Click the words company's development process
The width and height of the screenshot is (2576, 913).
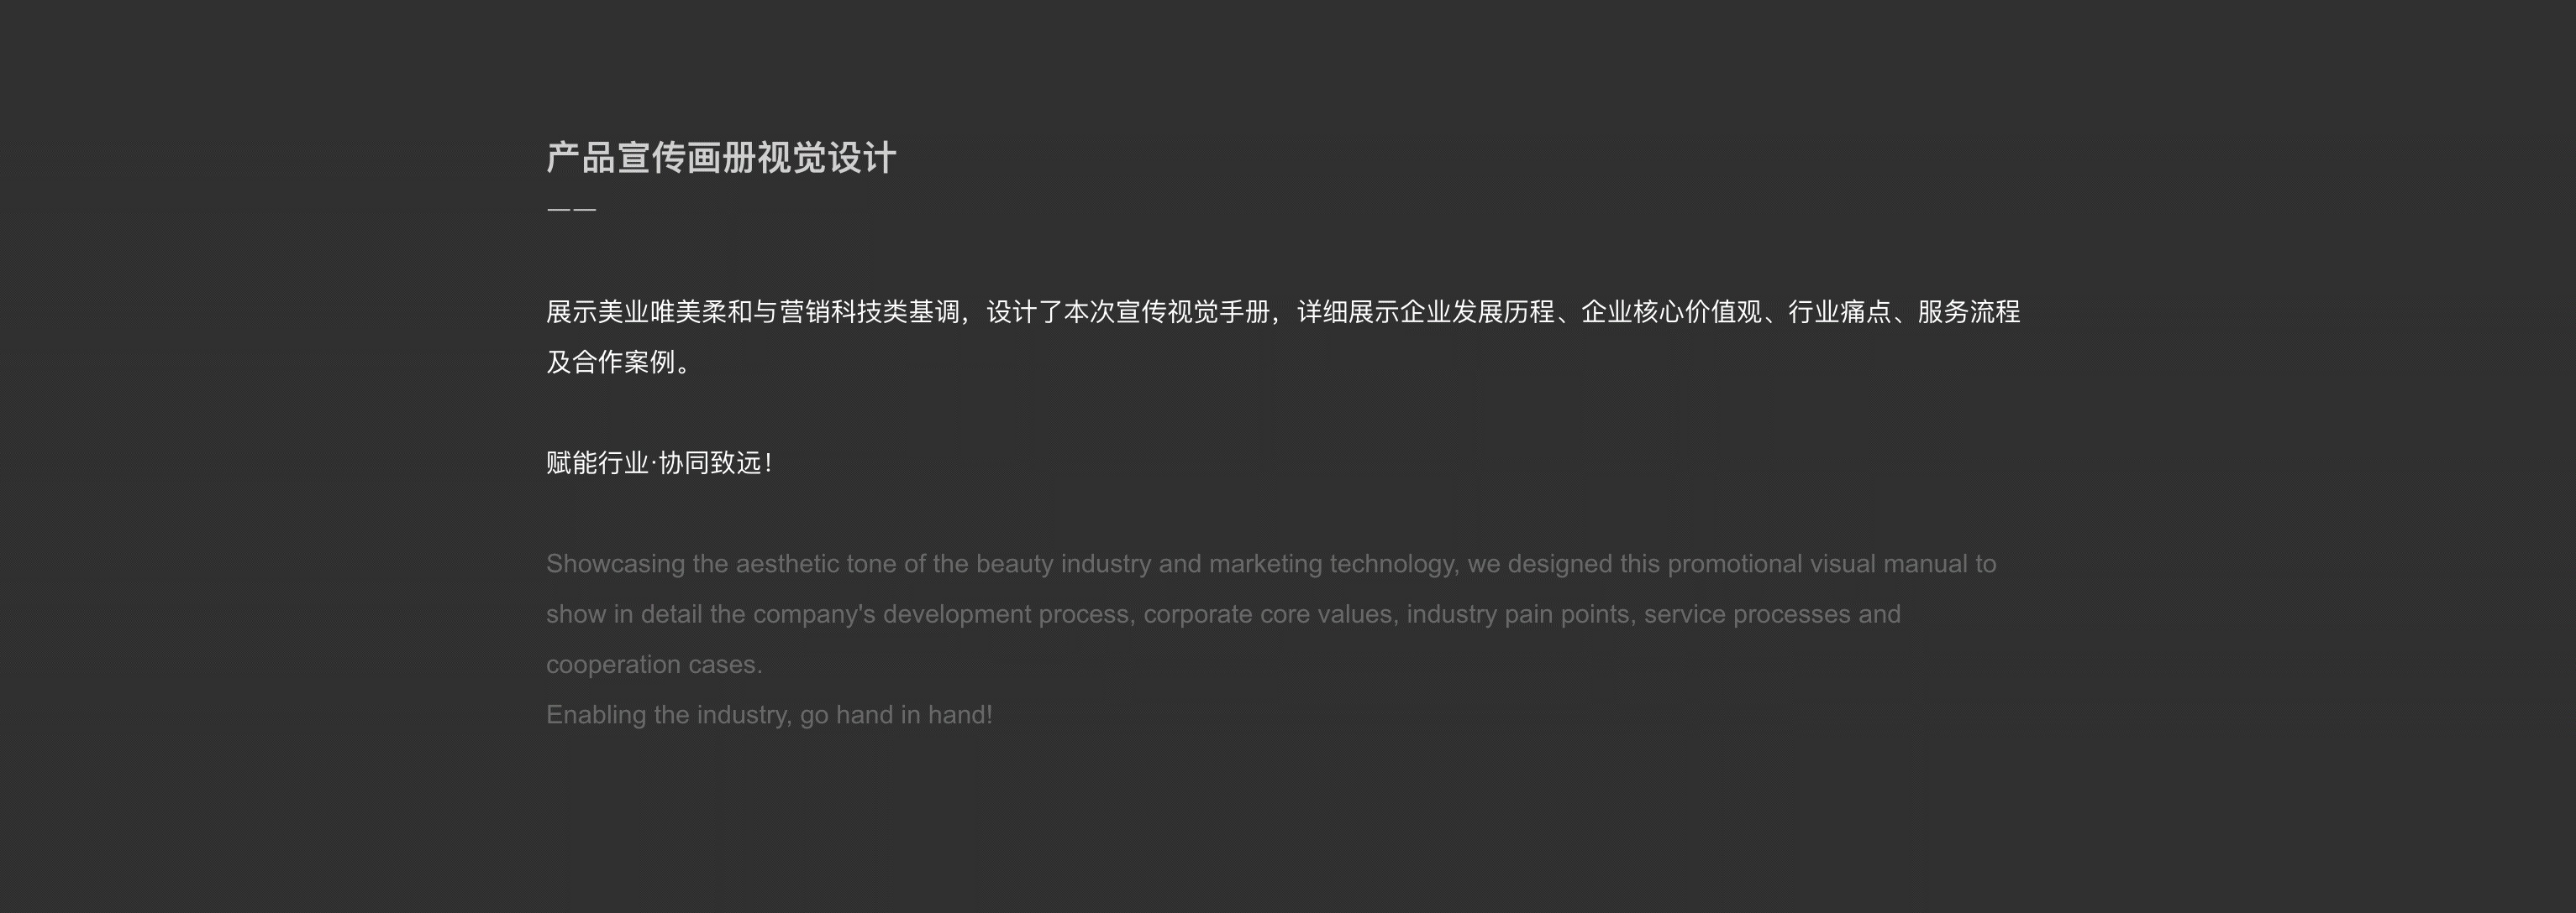(941, 613)
